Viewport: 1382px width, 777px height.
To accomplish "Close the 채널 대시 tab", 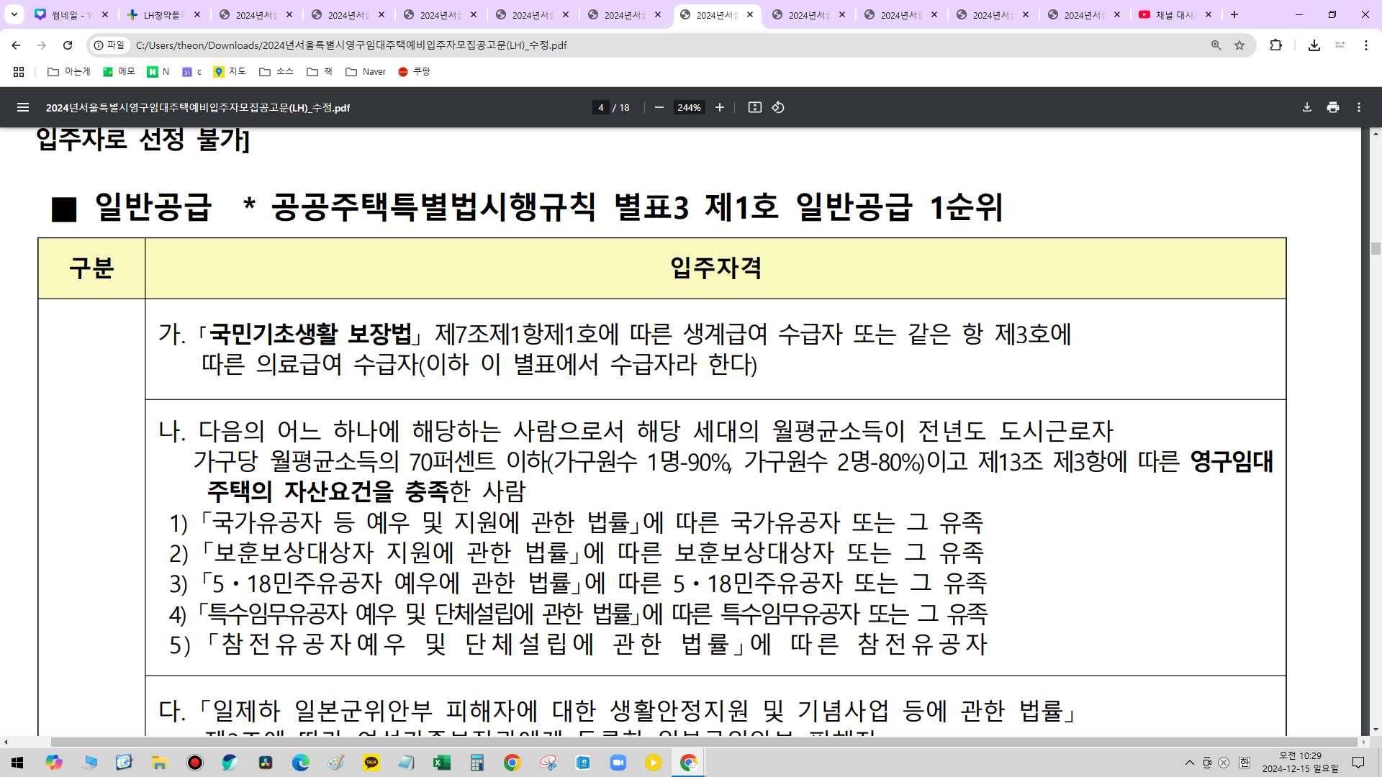I will (1209, 14).
